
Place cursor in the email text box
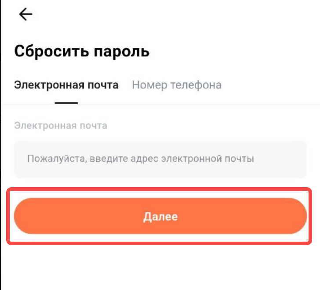pos(160,159)
